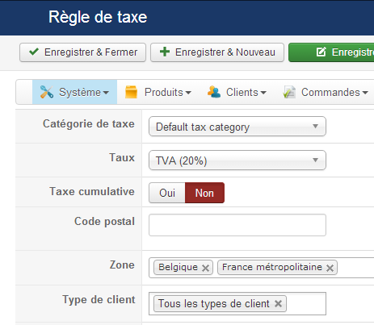Open the Catégorie de taxe dropdown
Screen dimensions: 374x325
click(237, 127)
